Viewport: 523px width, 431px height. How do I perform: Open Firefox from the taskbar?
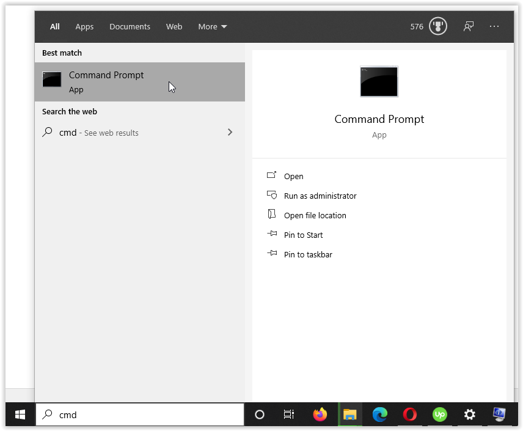point(320,414)
